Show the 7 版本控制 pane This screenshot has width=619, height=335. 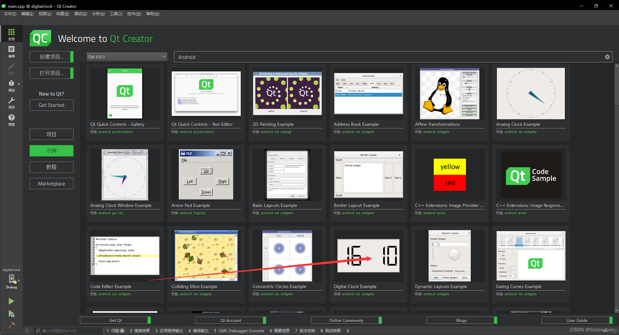click(x=305, y=330)
